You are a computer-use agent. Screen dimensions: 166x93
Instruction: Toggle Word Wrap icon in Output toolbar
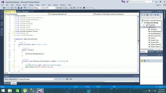point(71,79)
